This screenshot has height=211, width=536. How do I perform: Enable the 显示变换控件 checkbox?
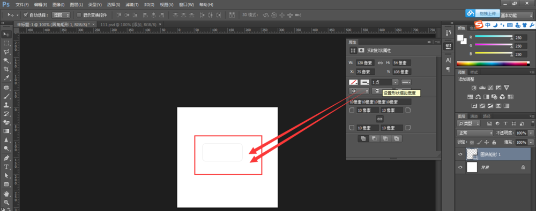click(79, 15)
